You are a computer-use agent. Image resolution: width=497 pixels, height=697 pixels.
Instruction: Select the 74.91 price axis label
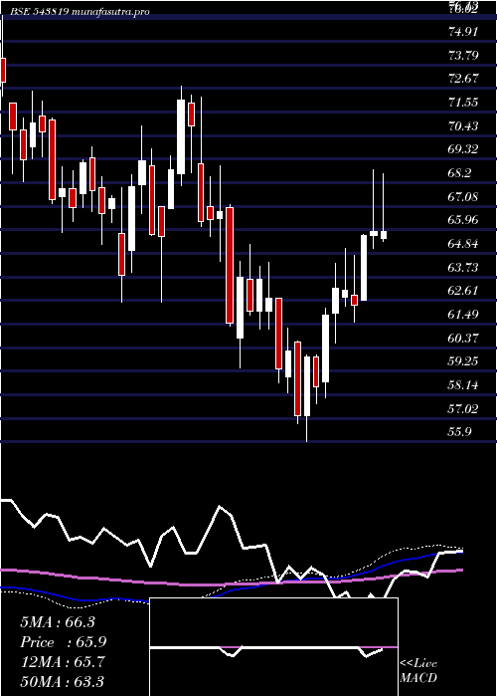(463, 32)
